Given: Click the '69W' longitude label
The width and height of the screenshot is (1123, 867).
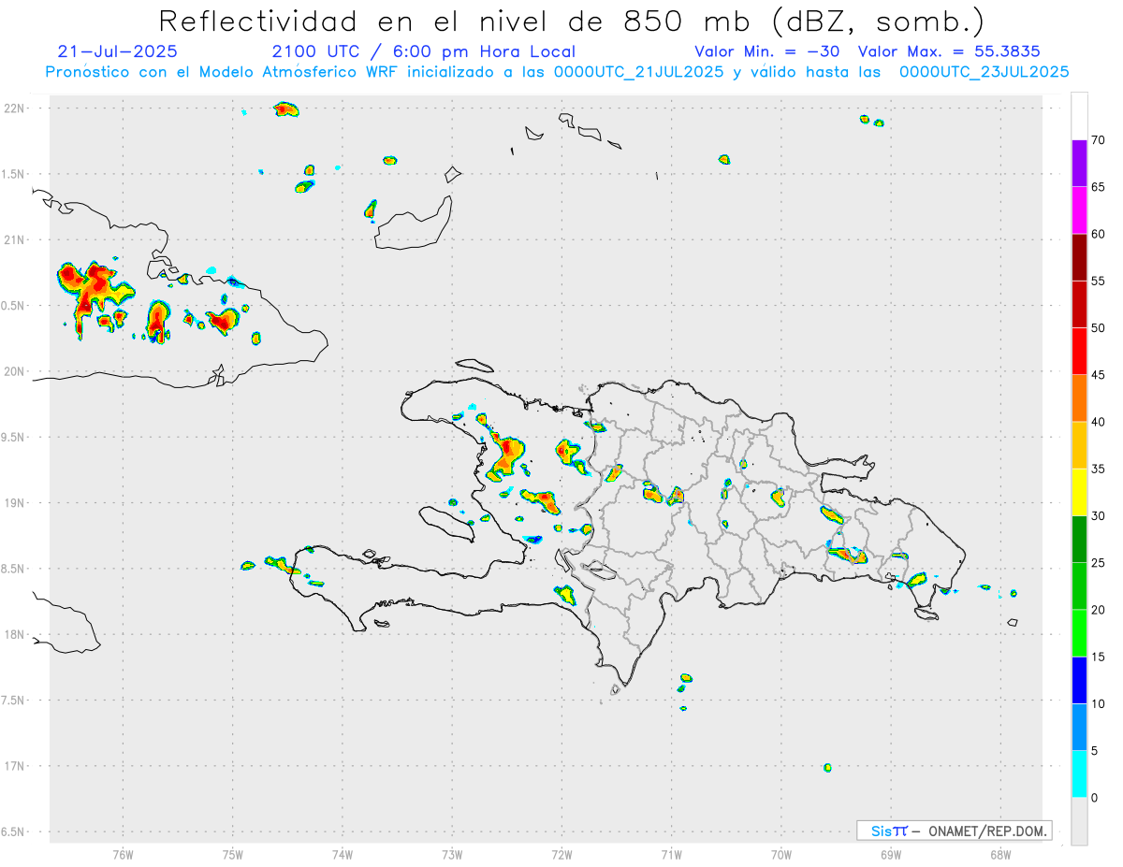Looking at the screenshot, I should 890,854.
